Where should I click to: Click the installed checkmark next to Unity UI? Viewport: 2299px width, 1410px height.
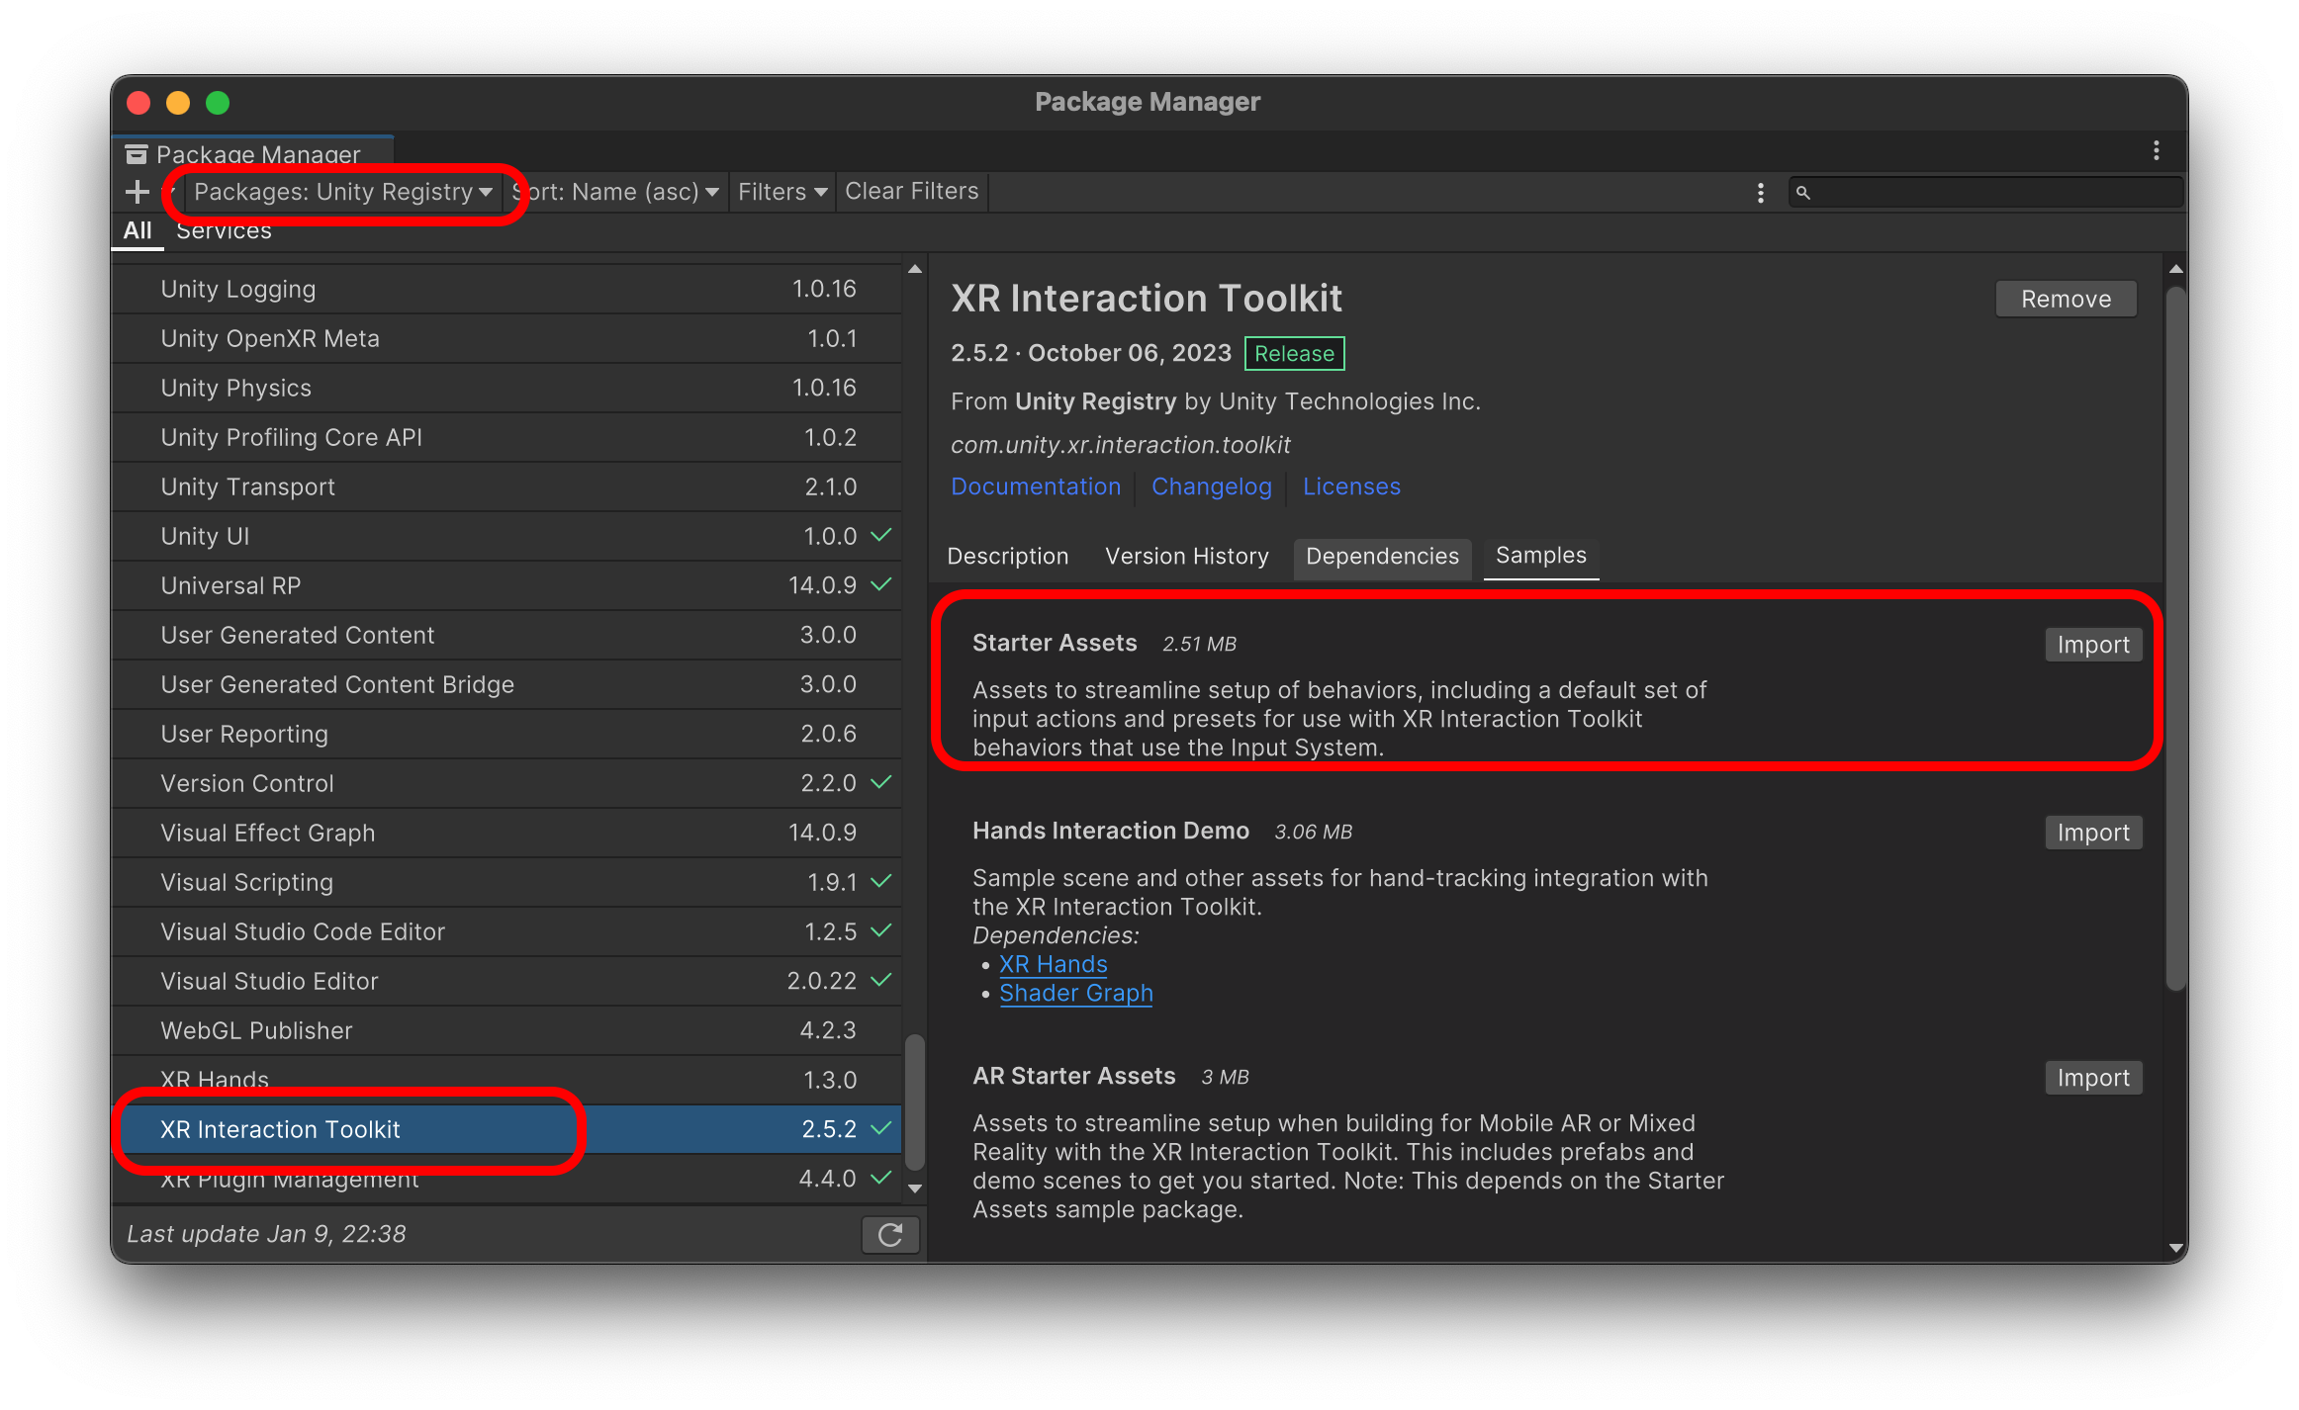(x=880, y=535)
